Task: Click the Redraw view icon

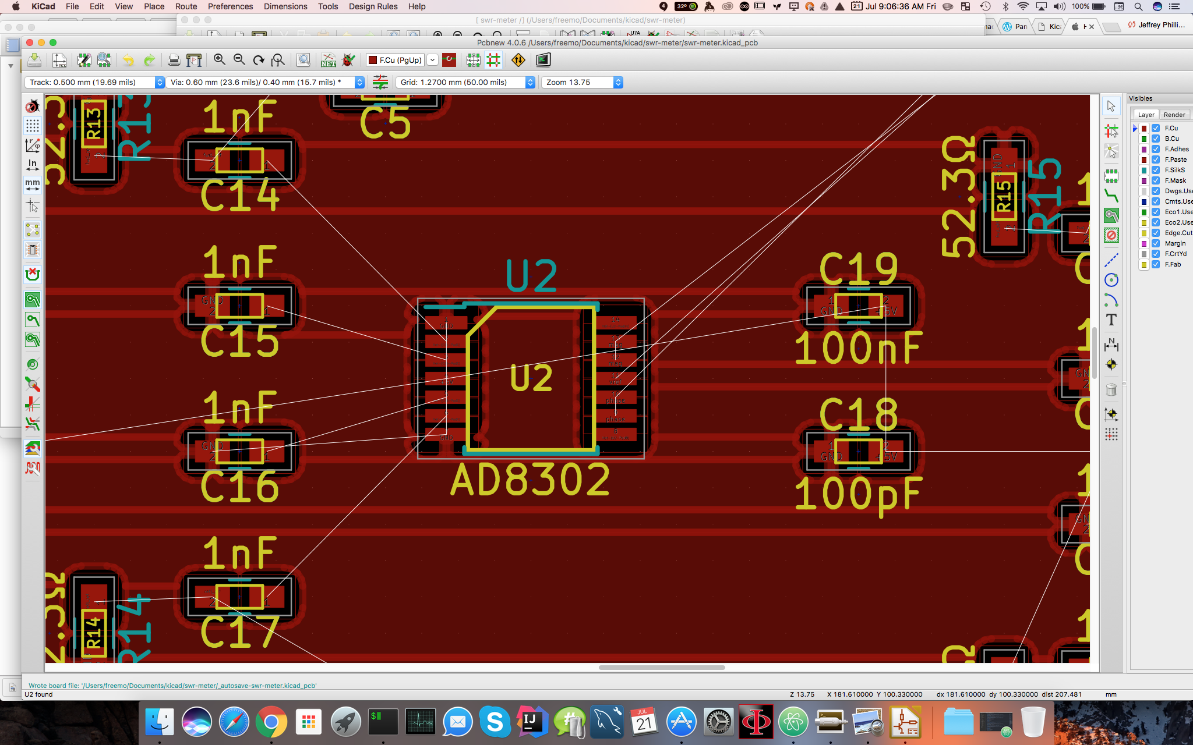Action: [259, 60]
